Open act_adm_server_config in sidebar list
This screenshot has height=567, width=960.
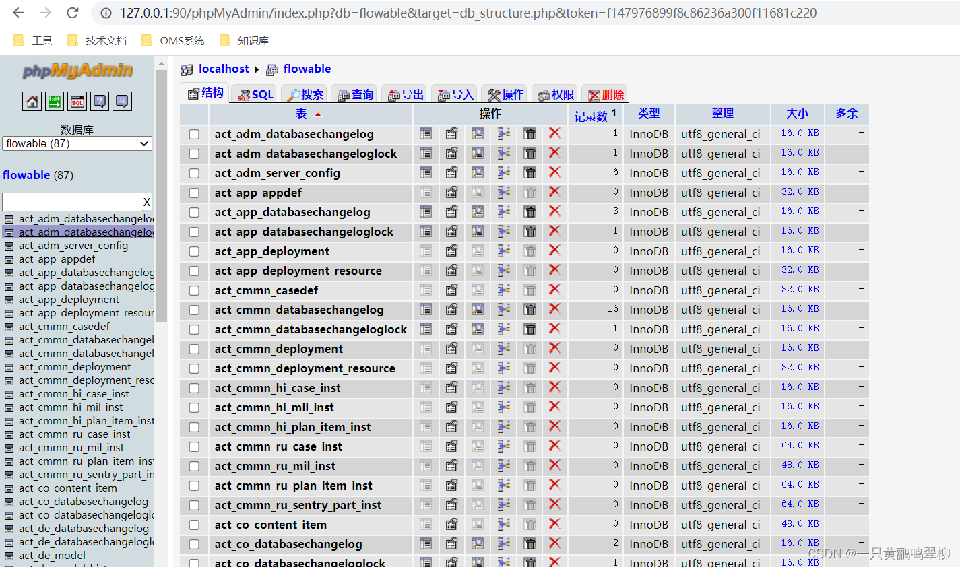(73, 246)
